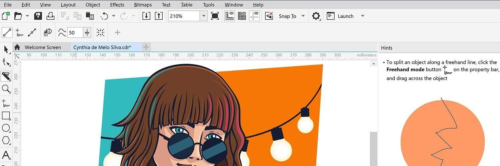Click the freehand smoothing curve icon
The image size is (500, 166).
(62, 33)
